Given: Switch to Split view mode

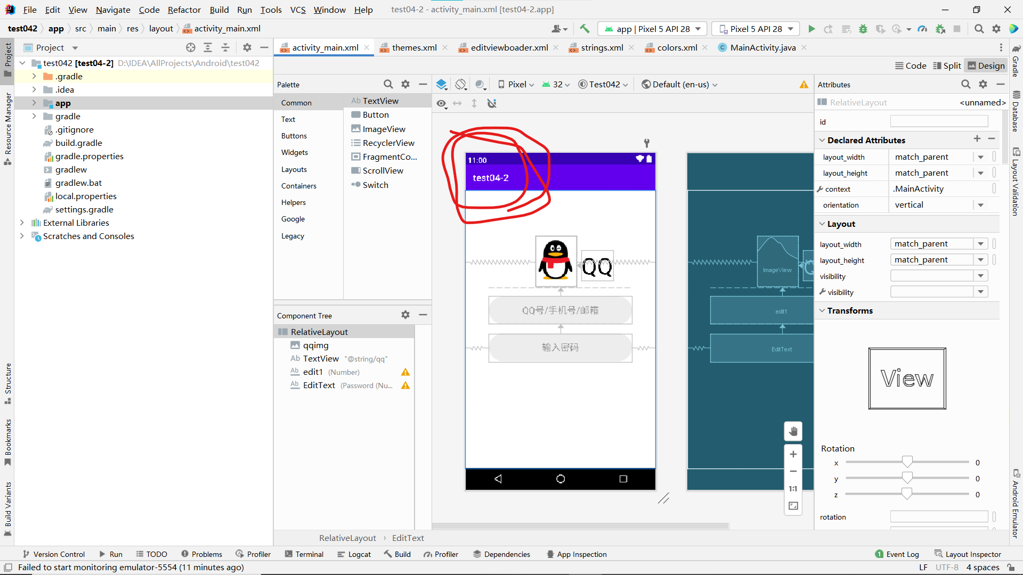Looking at the screenshot, I should [x=947, y=65].
